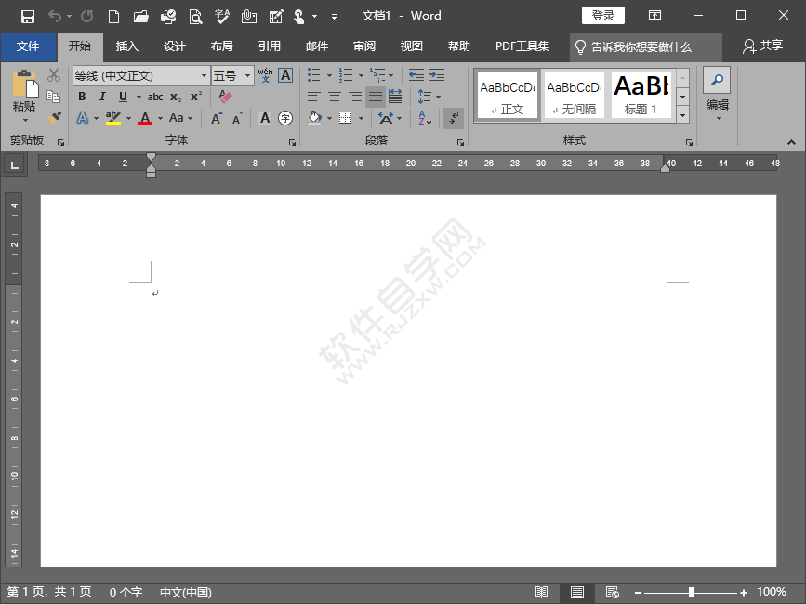Apply strikethrough formatting
Viewport: 806px width, 604px height.
tap(154, 97)
